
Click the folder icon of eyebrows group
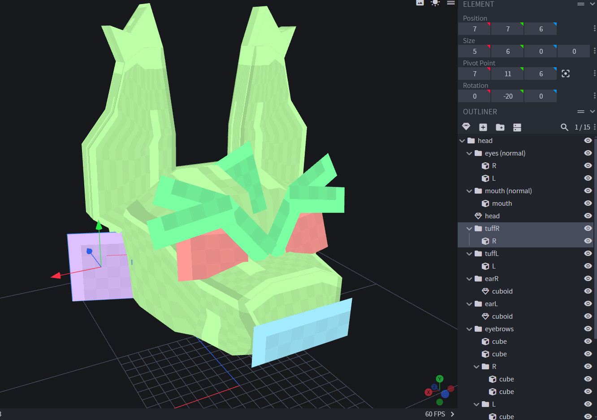point(478,329)
